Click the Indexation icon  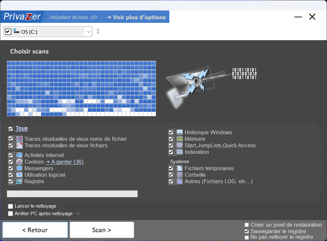coord(179,152)
